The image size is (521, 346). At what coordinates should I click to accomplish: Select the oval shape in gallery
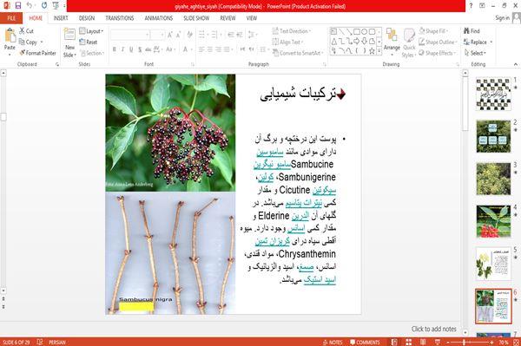365,32
